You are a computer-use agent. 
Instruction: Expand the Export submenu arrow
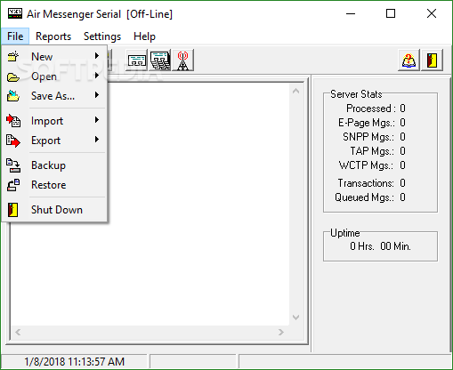pos(97,140)
